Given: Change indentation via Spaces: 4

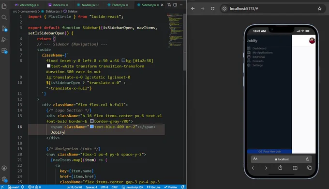Looking at the screenshot, I should [91, 187].
